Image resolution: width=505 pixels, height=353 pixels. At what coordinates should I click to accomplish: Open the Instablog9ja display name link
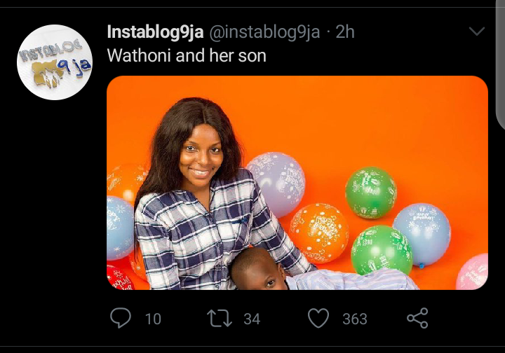pyautogui.click(x=154, y=32)
